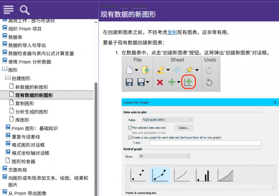Viewport: 279px width, 196px height.
Task: Select the area fill graph thumbnail
Action: pos(225,175)
